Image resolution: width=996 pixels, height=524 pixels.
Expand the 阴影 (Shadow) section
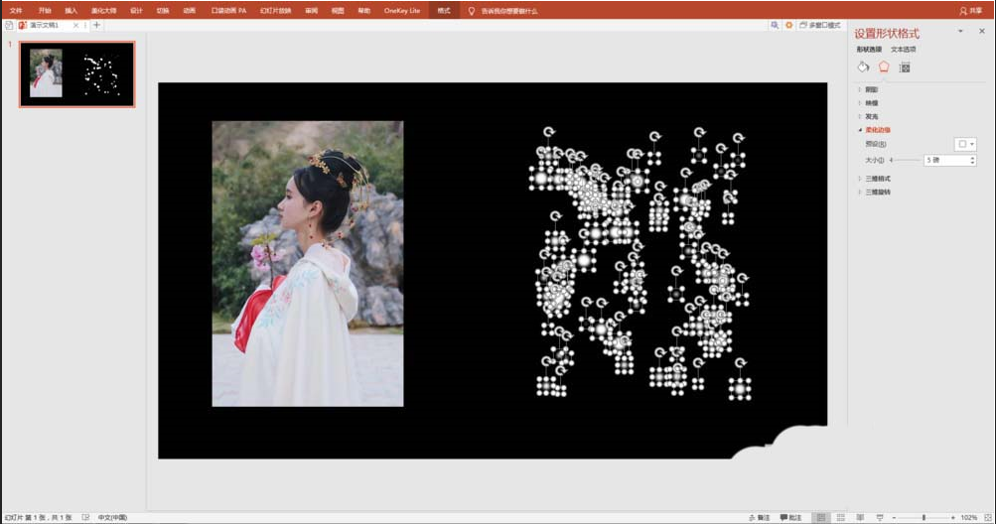coord(872,90)
